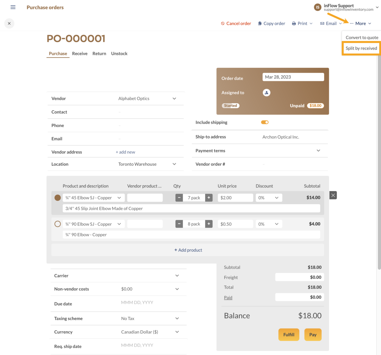Open the Email dropdown
This screenshot has height=355, width=381.
tap(331, 24)
